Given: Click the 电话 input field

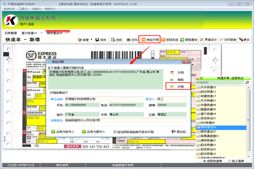Looking at the screenshot, I should click(126, 105).
